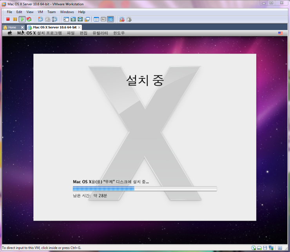Open the File menu

point(9,12)
